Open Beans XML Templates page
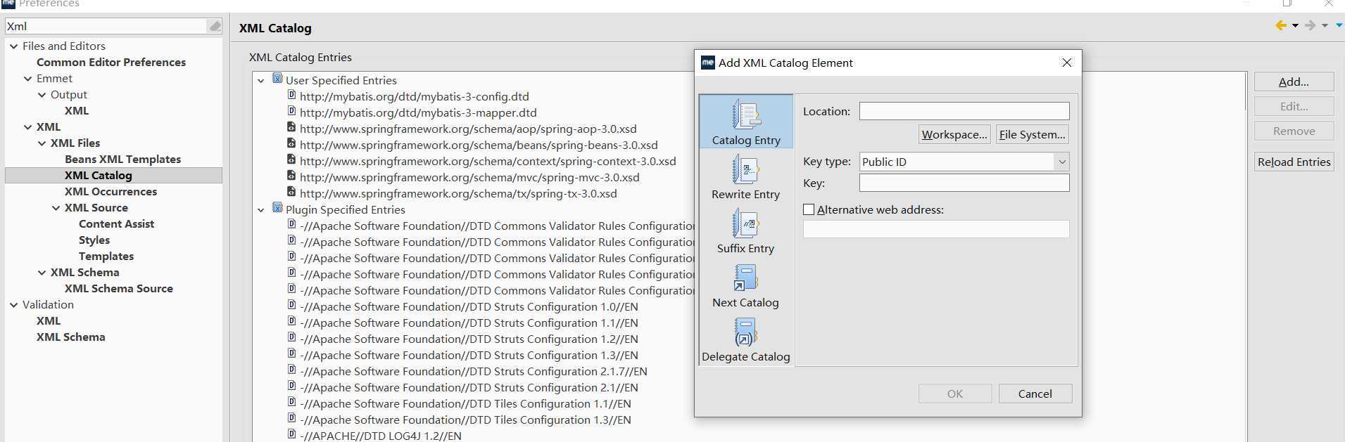The height and width of the screenshot is (442, 1345). pyautogui.click(x=122, y=159)
